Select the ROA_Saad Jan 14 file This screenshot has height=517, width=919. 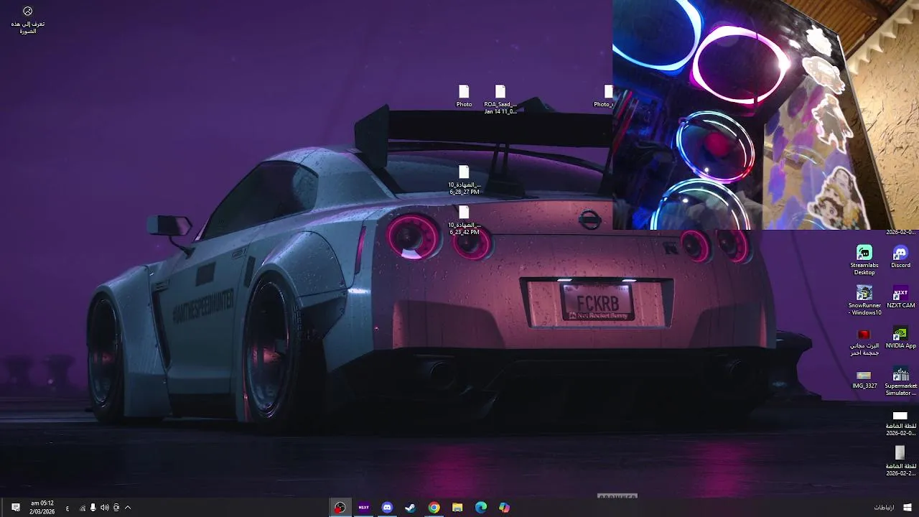tap(500, 99)
